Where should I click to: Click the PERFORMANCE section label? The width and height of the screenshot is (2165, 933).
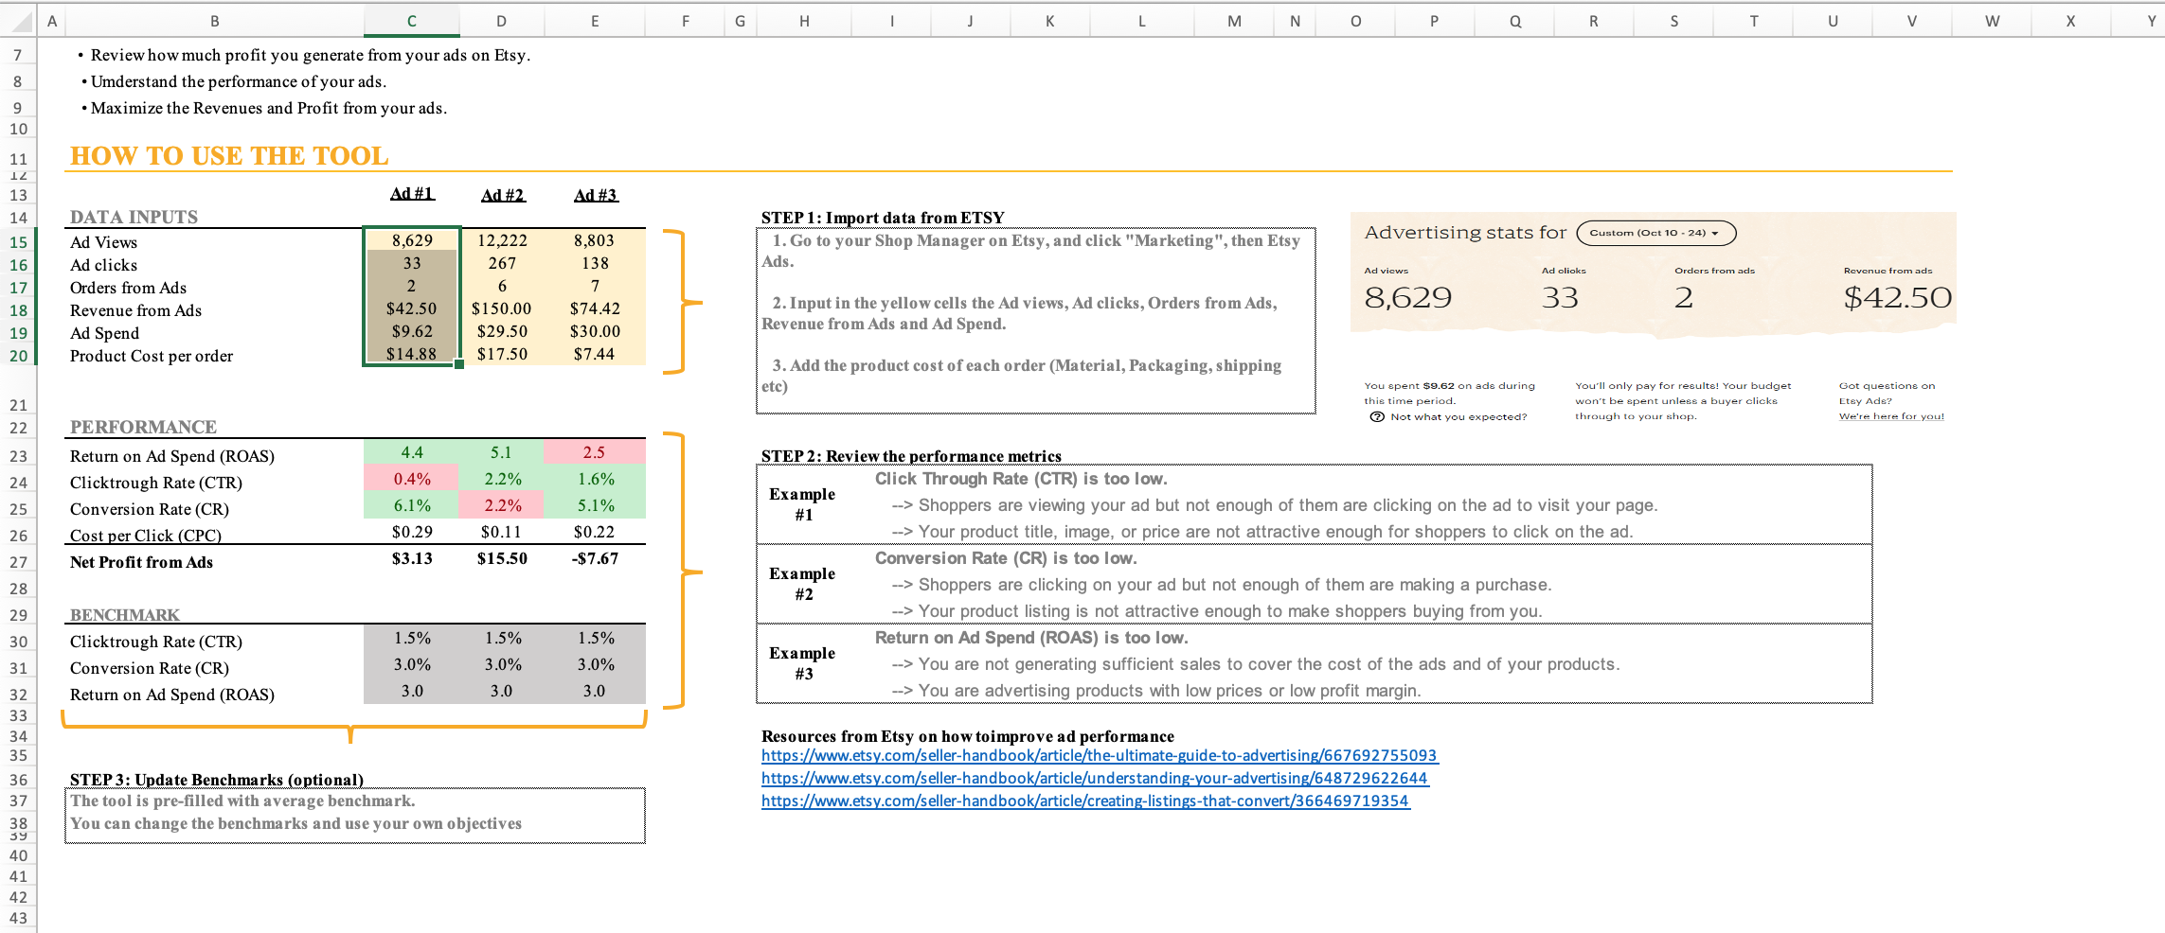click(143, 427)
